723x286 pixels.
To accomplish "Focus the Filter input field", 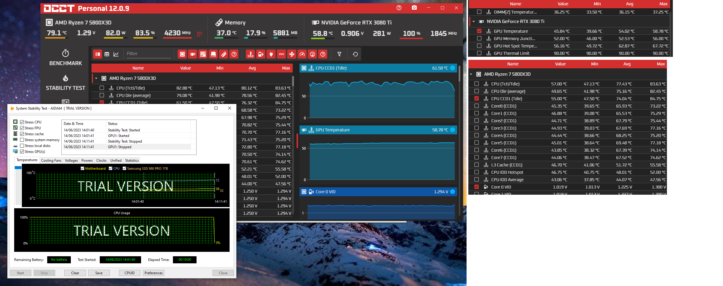I will click(x=149, y=54).
